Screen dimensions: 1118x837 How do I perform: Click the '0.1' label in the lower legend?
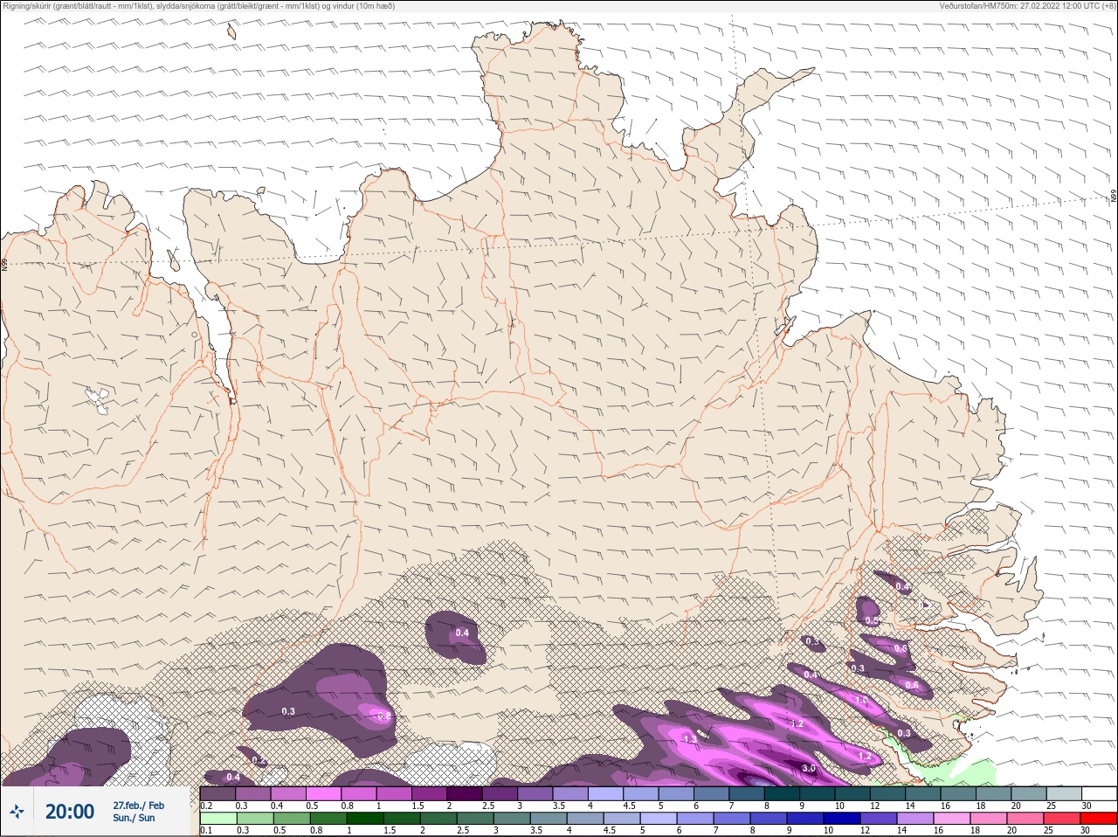[207, 830]
